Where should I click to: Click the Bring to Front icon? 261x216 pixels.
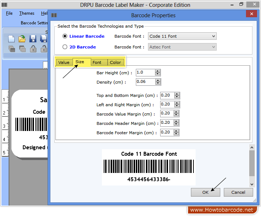click(12, 49)
